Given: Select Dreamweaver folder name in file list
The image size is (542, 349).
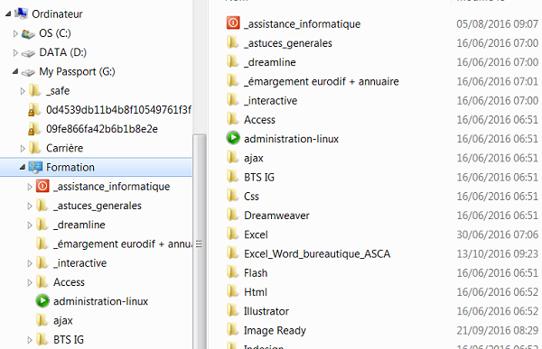Looking at the screenshot, I should [x=276, y=216].
